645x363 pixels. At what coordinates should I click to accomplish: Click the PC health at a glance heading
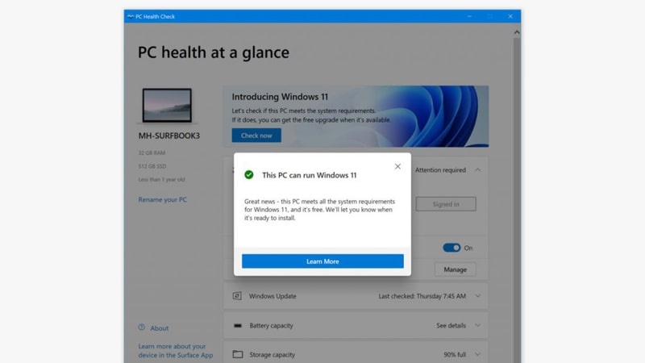point(214,52)
